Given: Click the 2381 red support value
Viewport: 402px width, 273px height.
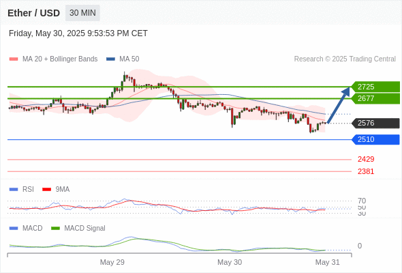Looking at the screenshot, I should pyautogui.click(x=366, y=171).
